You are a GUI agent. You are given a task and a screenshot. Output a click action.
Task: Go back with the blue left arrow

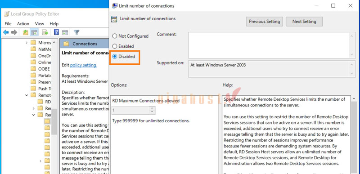pos(6,32)
